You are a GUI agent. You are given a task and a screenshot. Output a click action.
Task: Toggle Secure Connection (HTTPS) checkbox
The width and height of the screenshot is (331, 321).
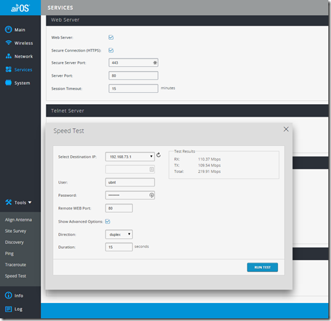click(111, 50)
